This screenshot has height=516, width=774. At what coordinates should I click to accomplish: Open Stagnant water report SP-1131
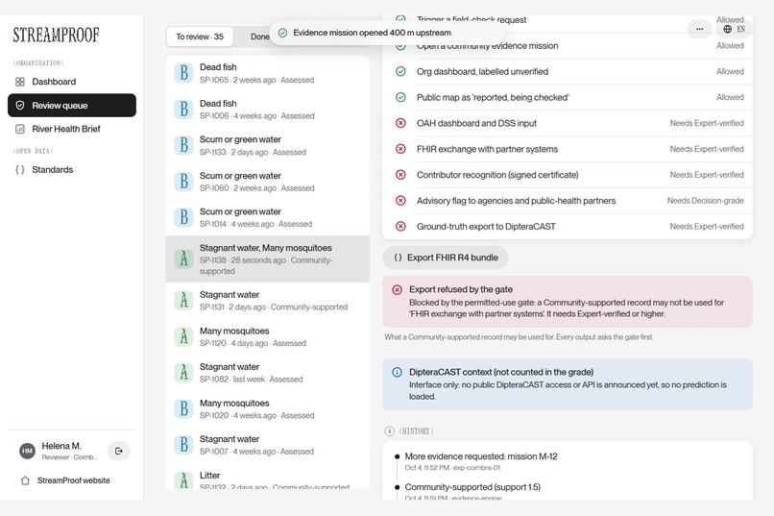pyautogui.click(x=268, y=300)
